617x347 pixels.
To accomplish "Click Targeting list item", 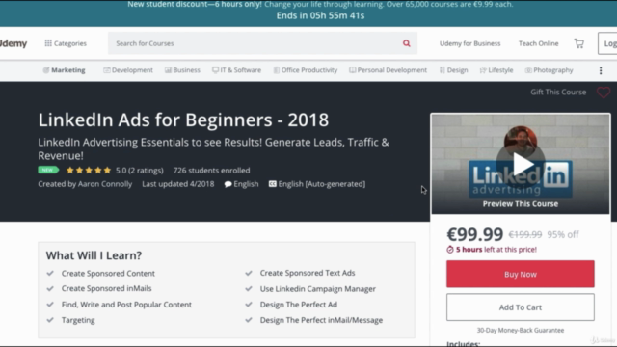I will coord(78,320).
